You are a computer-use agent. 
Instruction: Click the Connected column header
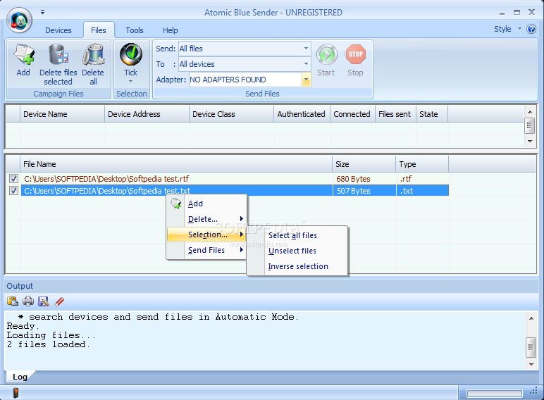(352, 114)
